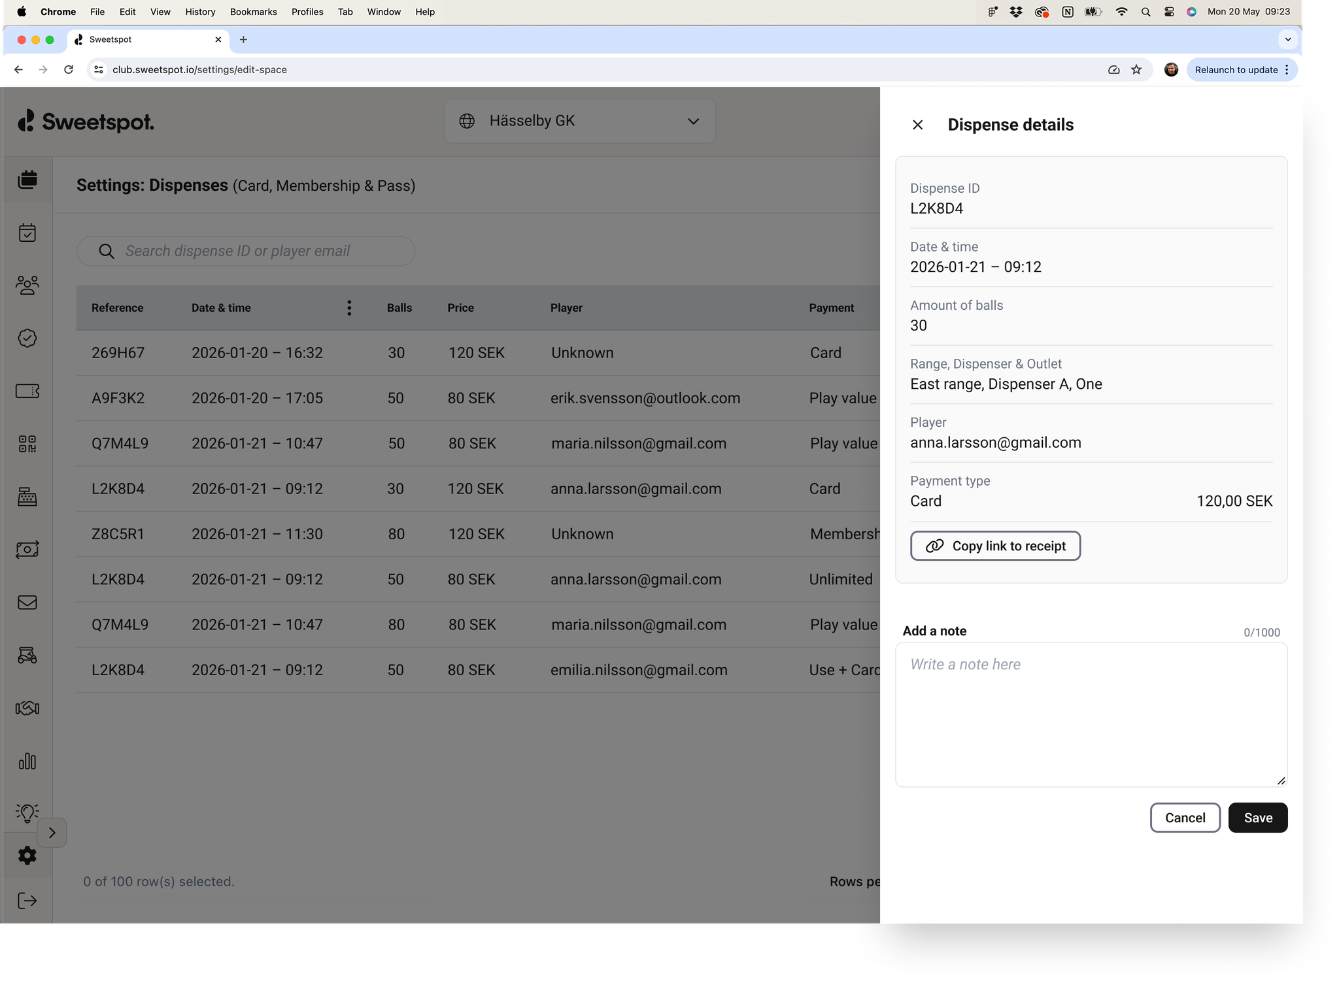Open the calendar bookings sidebar icon
Screen dimensions: 1339x983
[27, 180]
